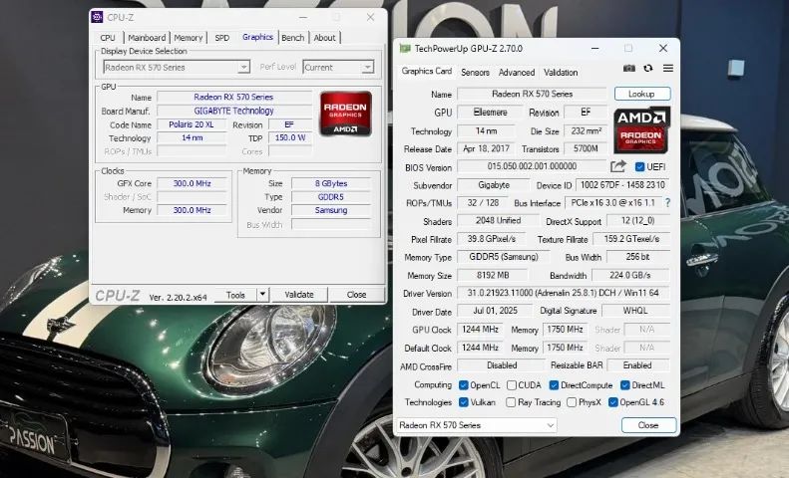This screenshot has height=478, width=789.
Task: Switch to the SPD tab
Action: pyautogui.click(x=221, y=38)
